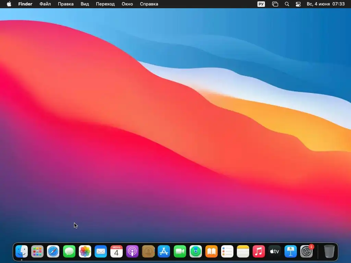This screenshot has width=351, height=263.
Task: Open Control Center
Action: point(298,4)
